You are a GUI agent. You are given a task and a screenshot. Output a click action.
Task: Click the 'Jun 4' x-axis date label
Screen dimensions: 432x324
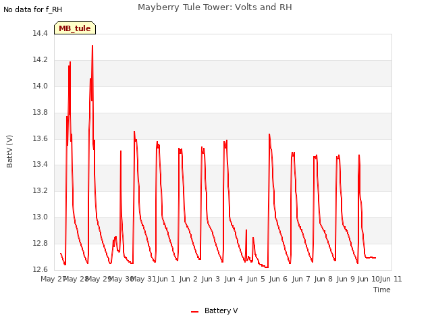(x=234, y=279)
